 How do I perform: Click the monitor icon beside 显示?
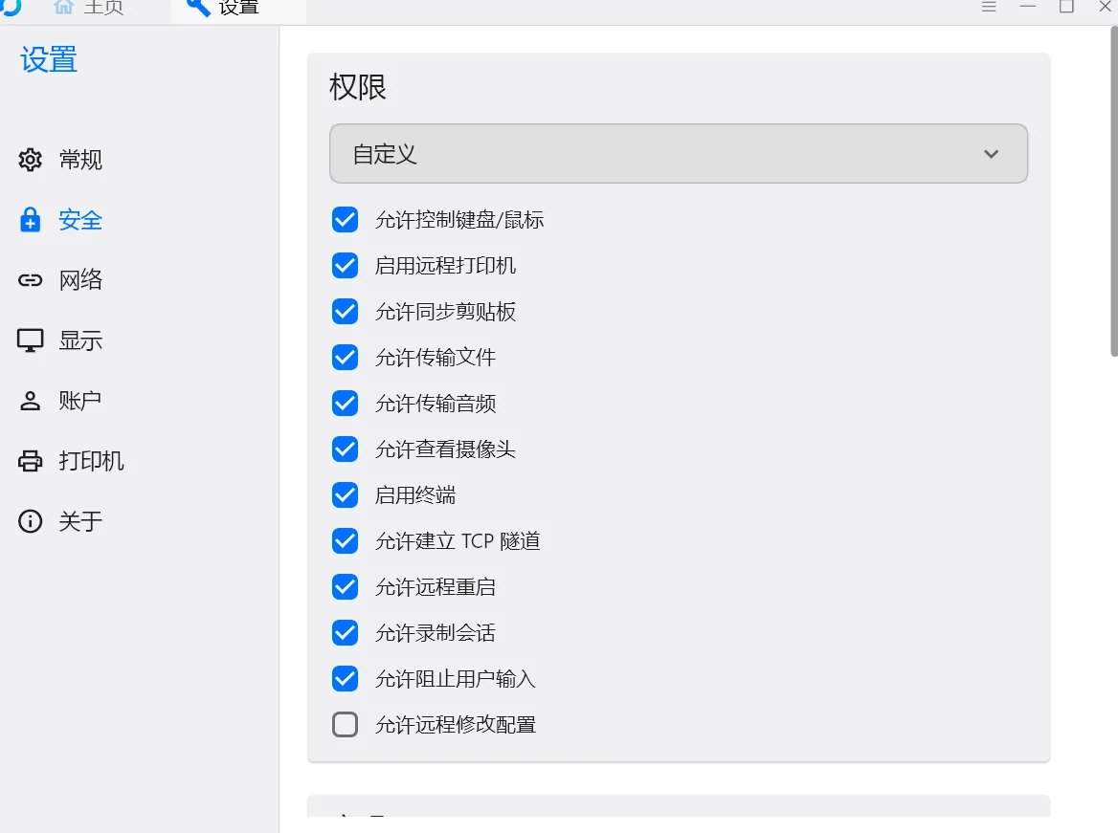click(30, 340)
